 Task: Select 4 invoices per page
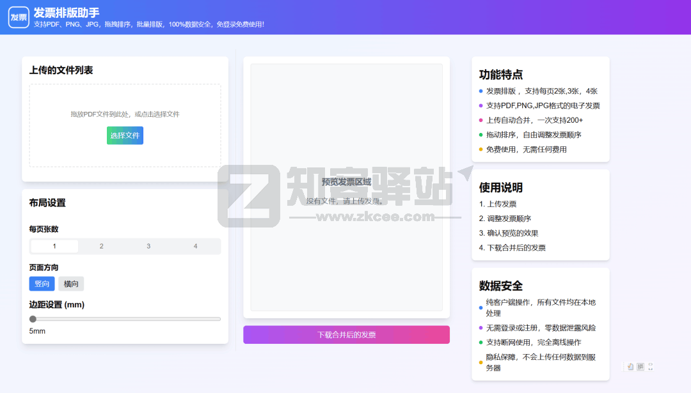195,245
